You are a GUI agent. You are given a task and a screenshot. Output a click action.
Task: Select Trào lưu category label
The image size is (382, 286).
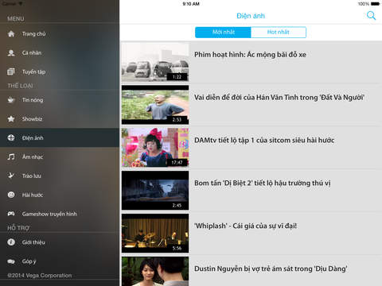point(32,176)
